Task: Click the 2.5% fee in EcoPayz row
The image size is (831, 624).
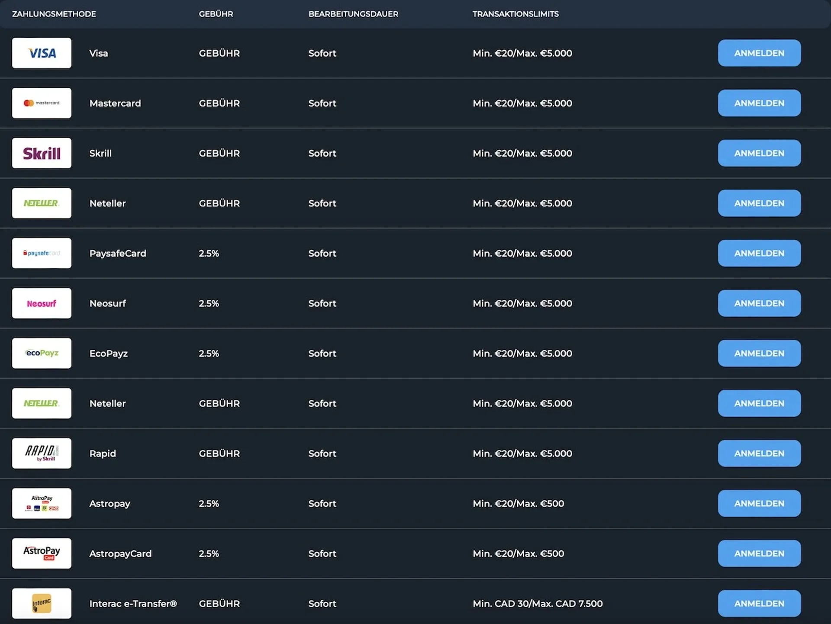Action: click(209, 353)
